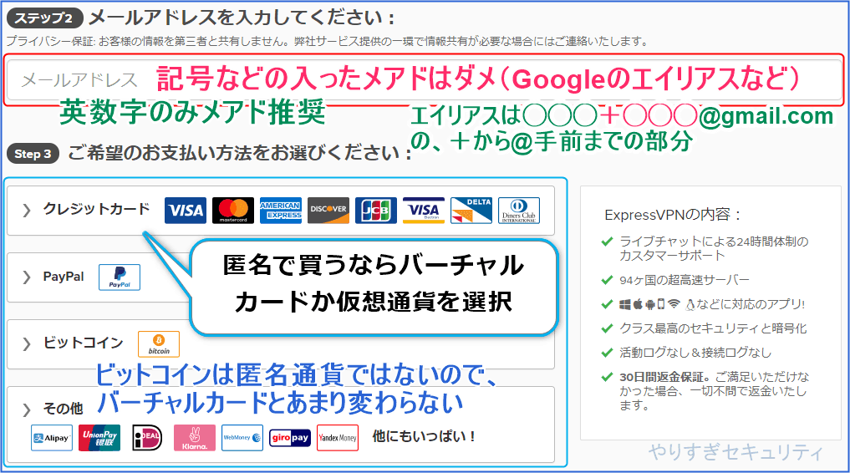Click the Mastercard logo

[x=233, y=211]
